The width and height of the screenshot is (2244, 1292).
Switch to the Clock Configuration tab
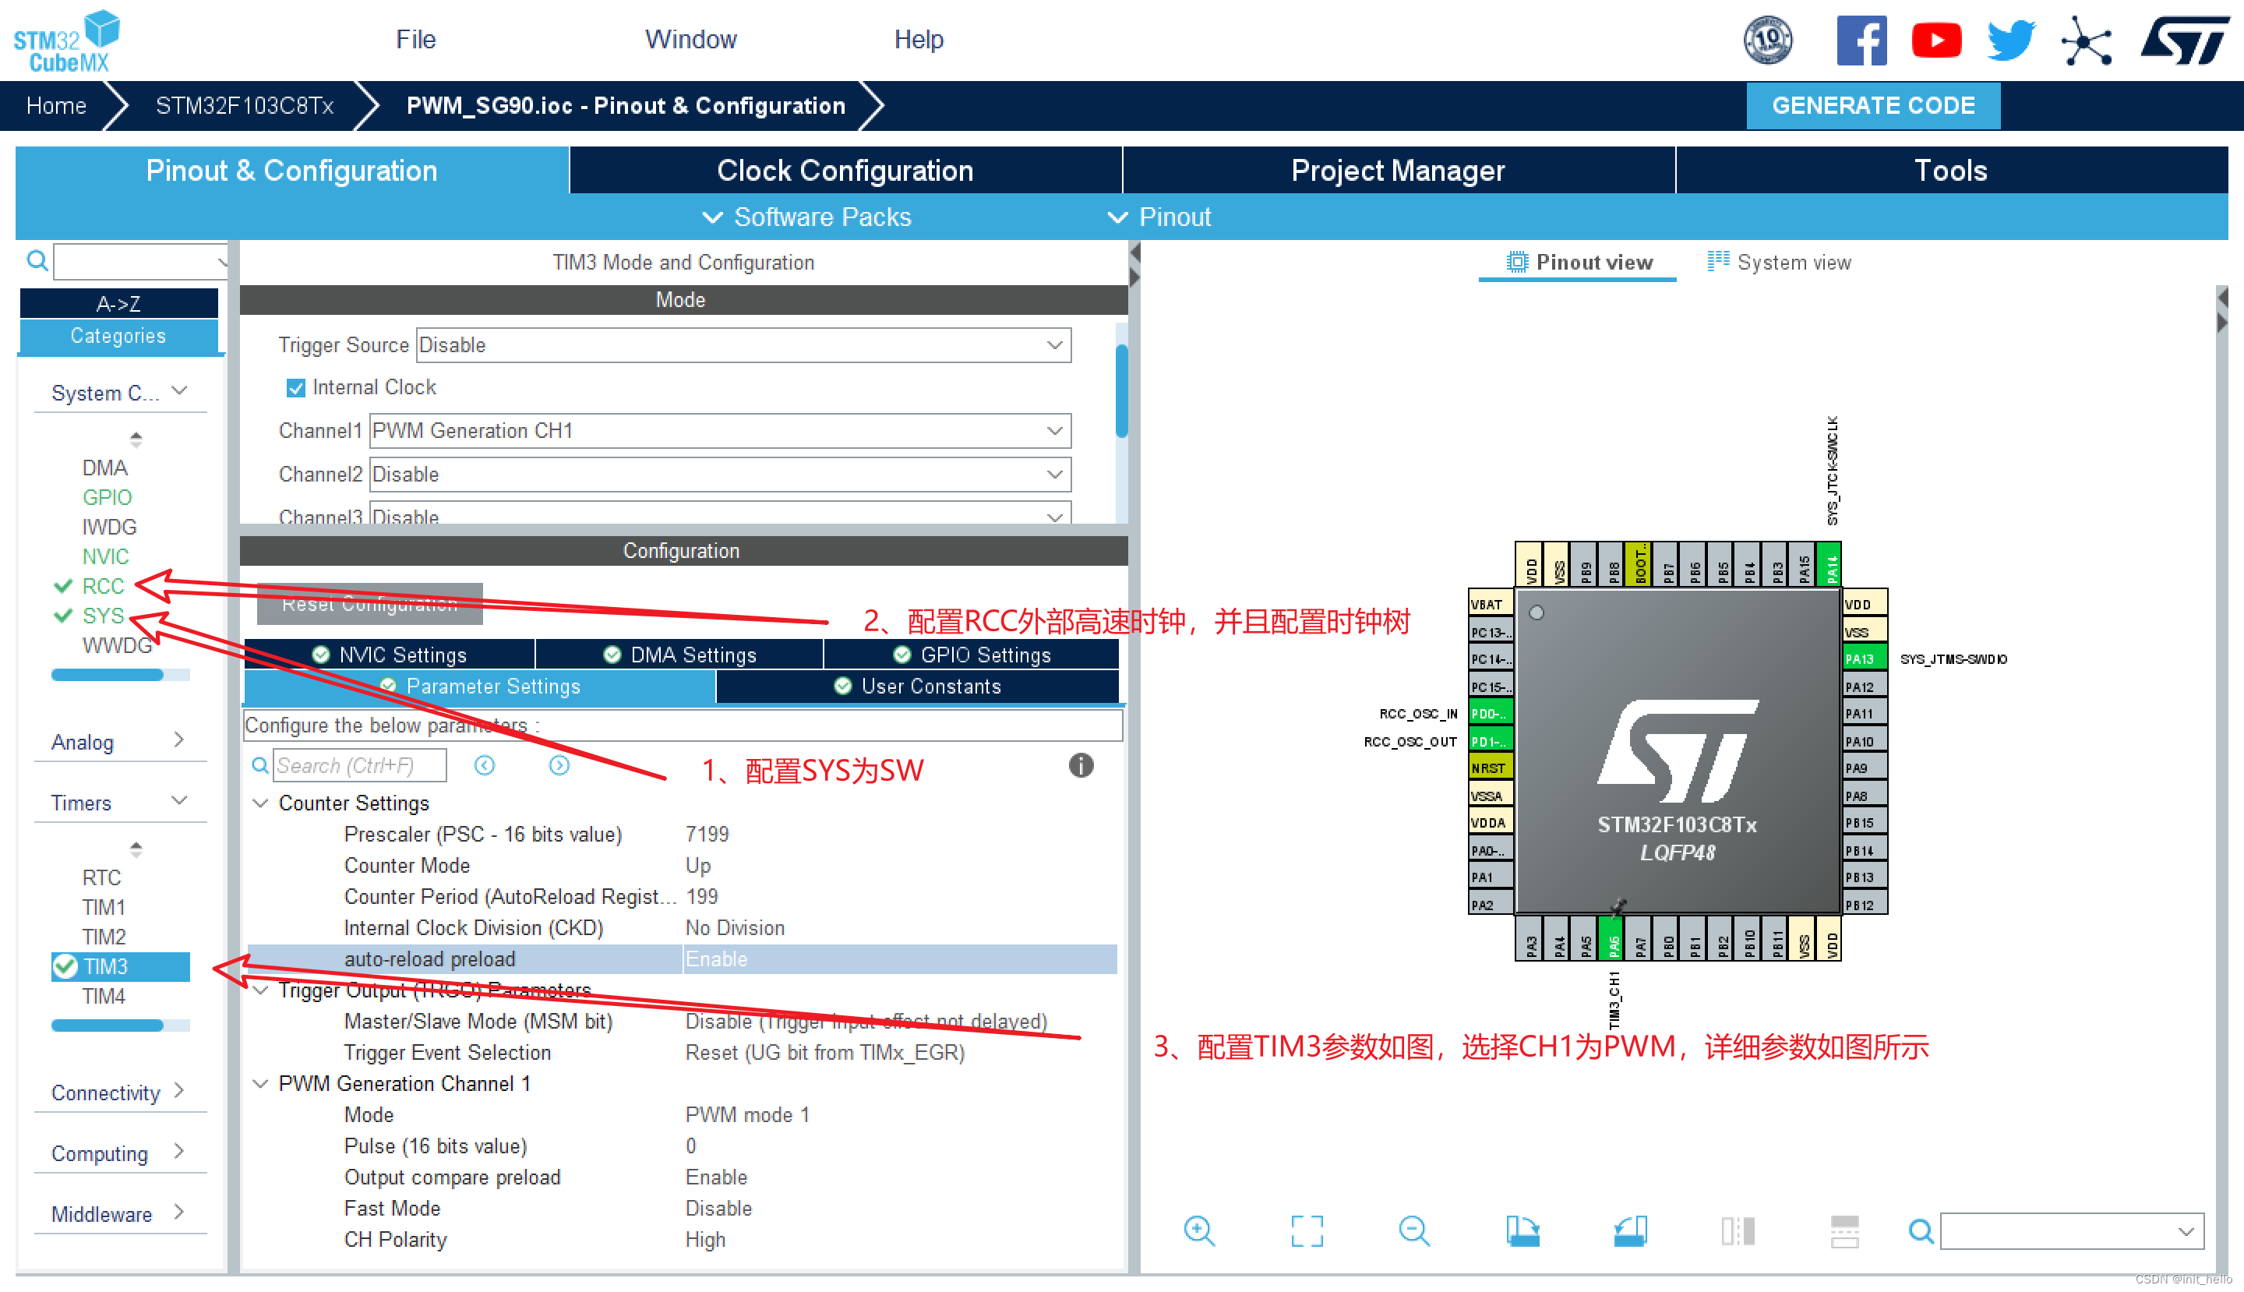tap(845, 171)
